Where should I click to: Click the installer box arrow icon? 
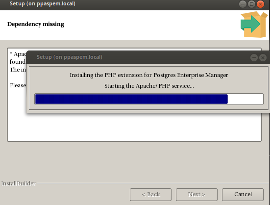(254, 25)
